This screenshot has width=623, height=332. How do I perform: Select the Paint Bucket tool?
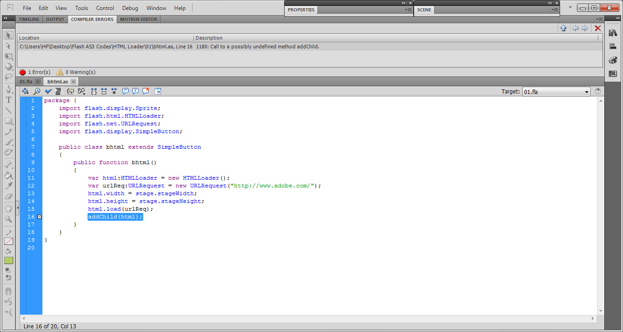click(8, 175)
